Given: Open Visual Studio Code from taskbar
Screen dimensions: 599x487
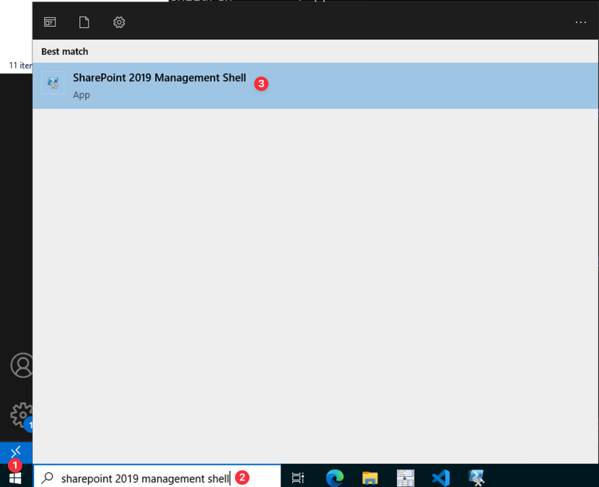Looking at the screenshot, I should pos(440,477).
